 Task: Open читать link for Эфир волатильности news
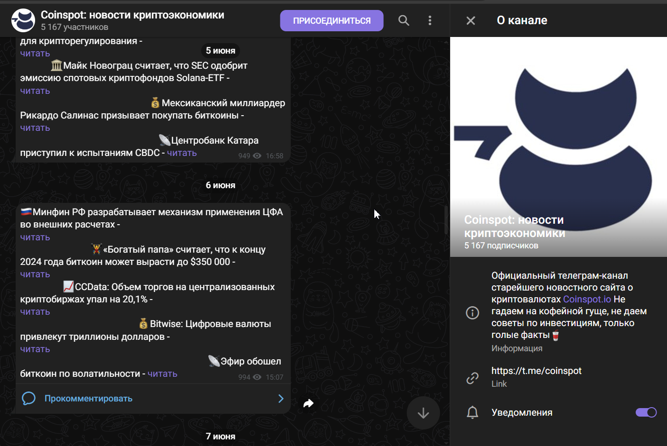(x=162, y=373)
